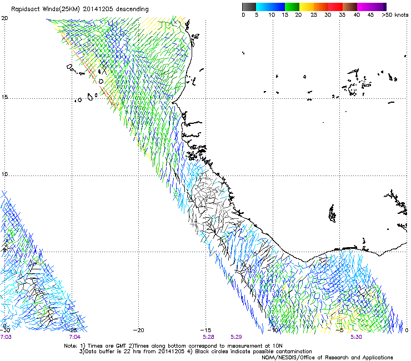The width and height of the screenshot is (411, 361).
Task: Click the '45' legend label
Action: click(370, 15)
